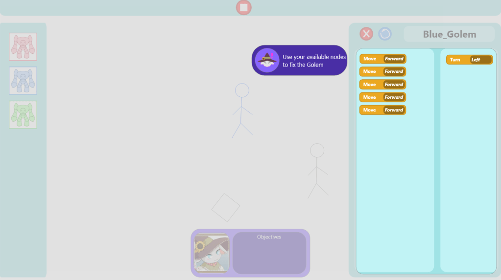Click the blue stick figure

point(242,110)
